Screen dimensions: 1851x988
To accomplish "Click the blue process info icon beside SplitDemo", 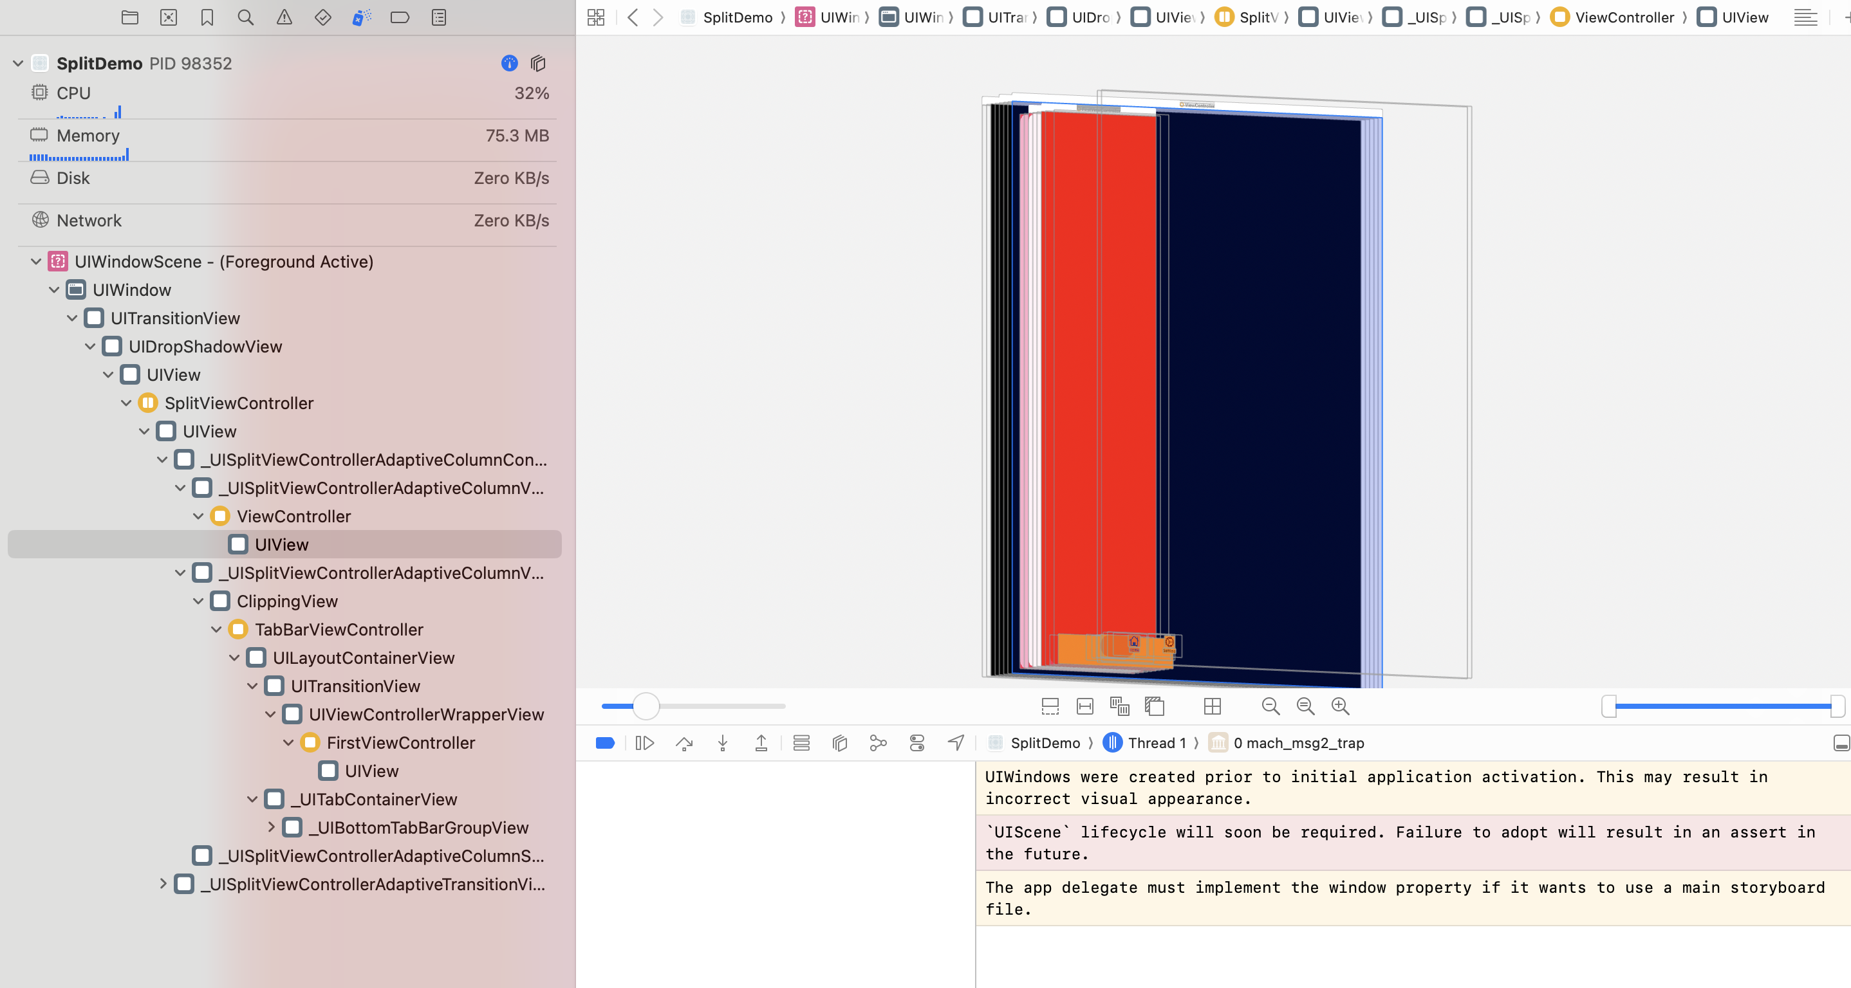I will point(510,63).
